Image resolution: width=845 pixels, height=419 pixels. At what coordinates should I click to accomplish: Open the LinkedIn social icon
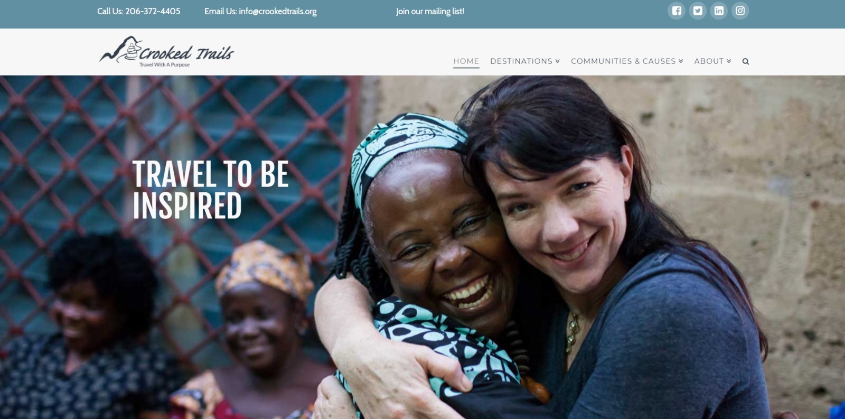[719, 11]
